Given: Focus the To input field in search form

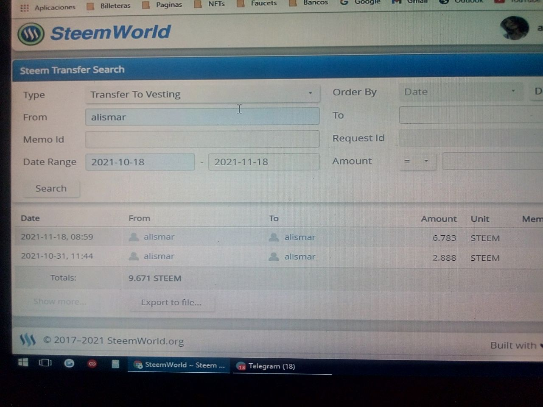Looking at the screenshot, I should click(x=471, y=115).
